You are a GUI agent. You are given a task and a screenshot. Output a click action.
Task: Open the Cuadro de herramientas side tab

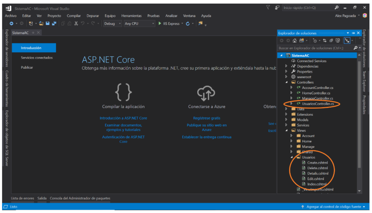[7, 89]
